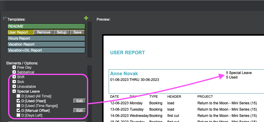
Task: Open Setup for User Report
Action: click(x=62, y=32)
